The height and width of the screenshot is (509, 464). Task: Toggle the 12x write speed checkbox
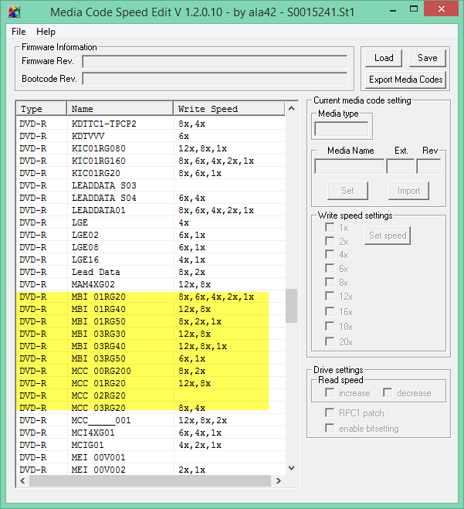(x=330, y=297)
